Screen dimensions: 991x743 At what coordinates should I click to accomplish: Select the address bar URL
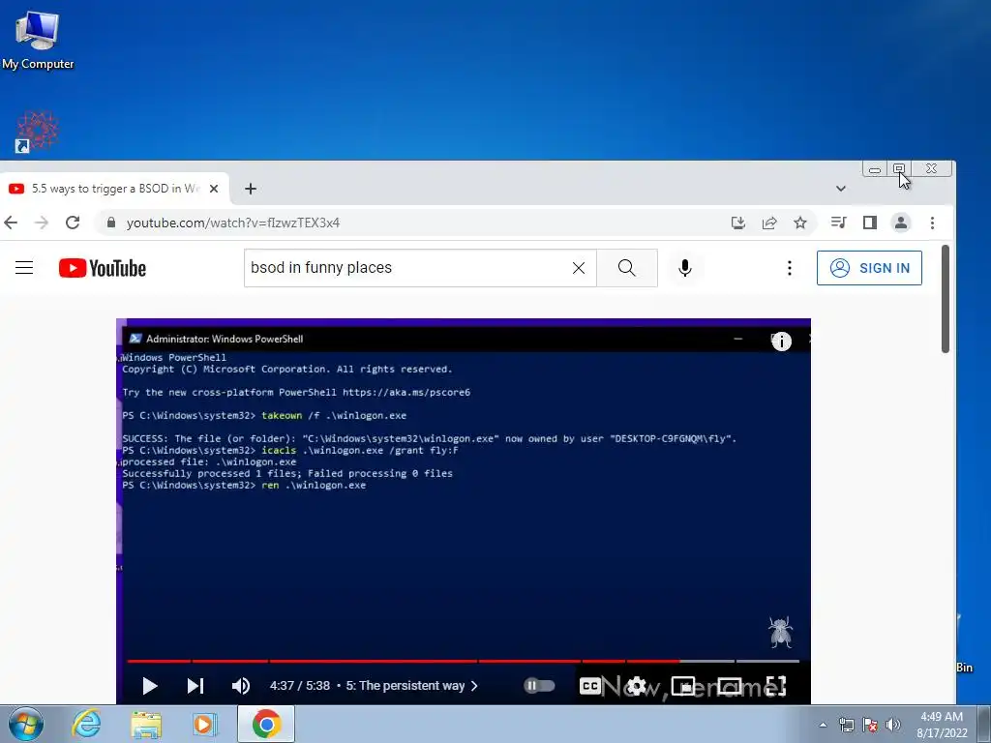coord(233,223)
